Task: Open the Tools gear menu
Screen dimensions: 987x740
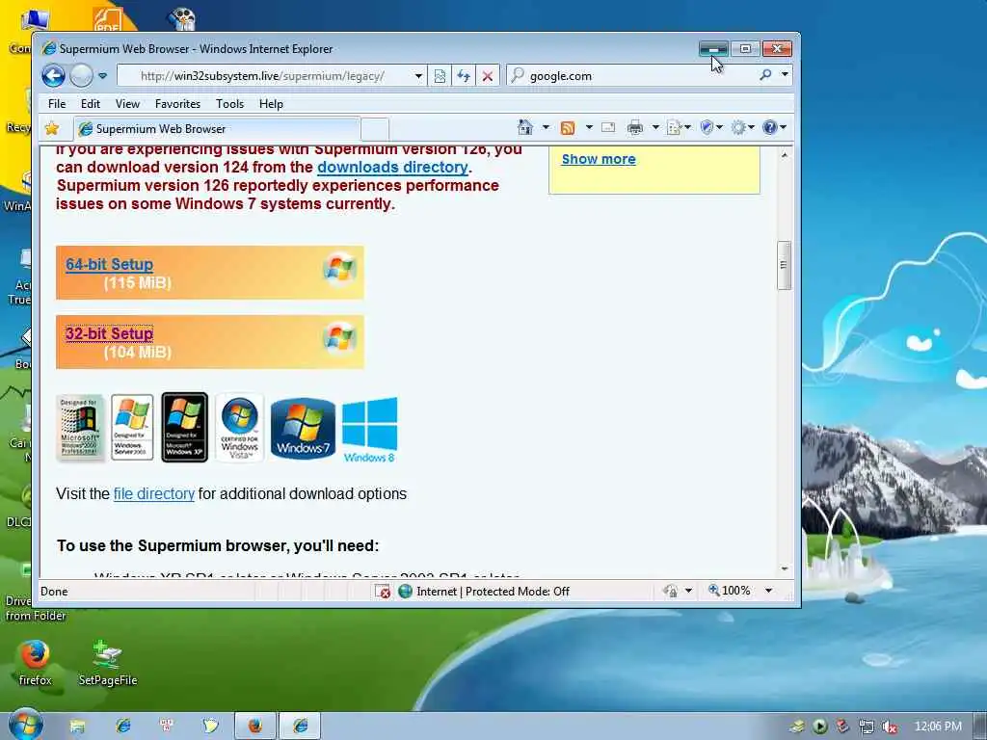Action: coord(742,128)
